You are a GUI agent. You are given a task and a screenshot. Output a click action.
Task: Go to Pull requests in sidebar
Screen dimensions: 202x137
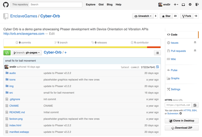178,51
